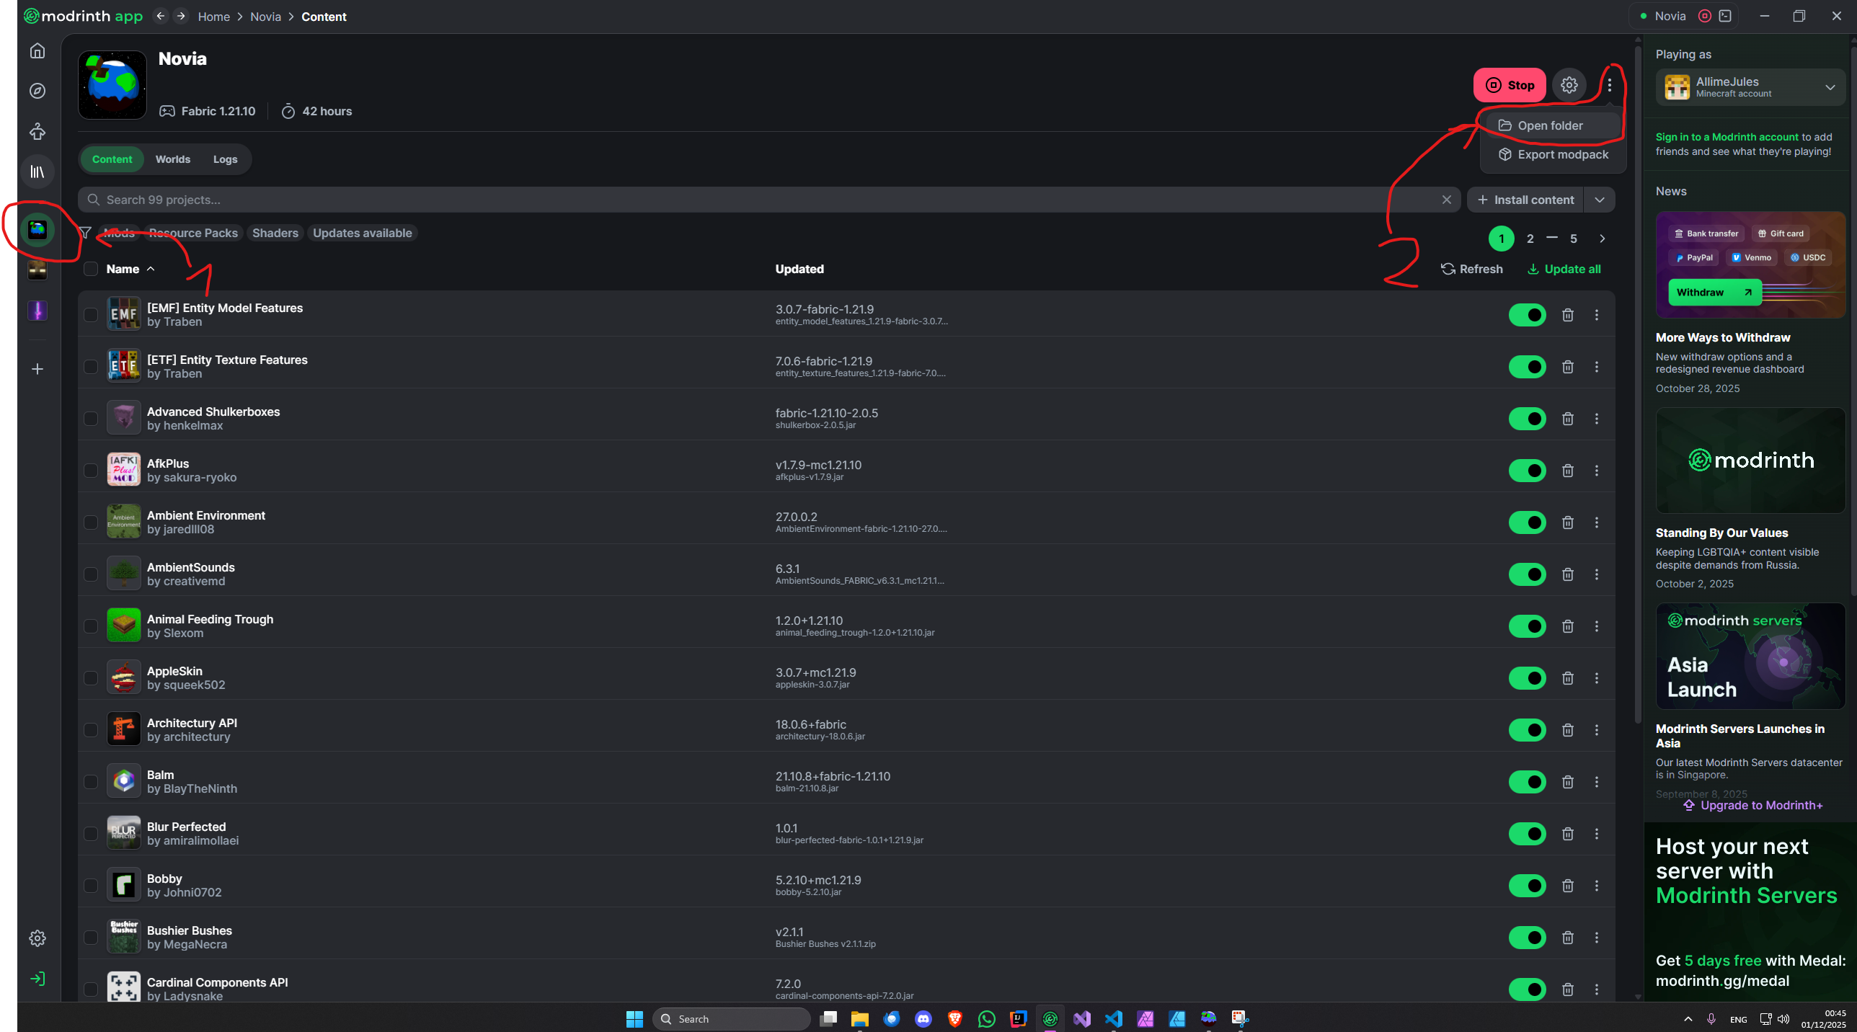This screenshot has height=1032, width=1857.
Task: Disable the Advanced Shulkerboxes mod toggle
Action: [1527, 419]
